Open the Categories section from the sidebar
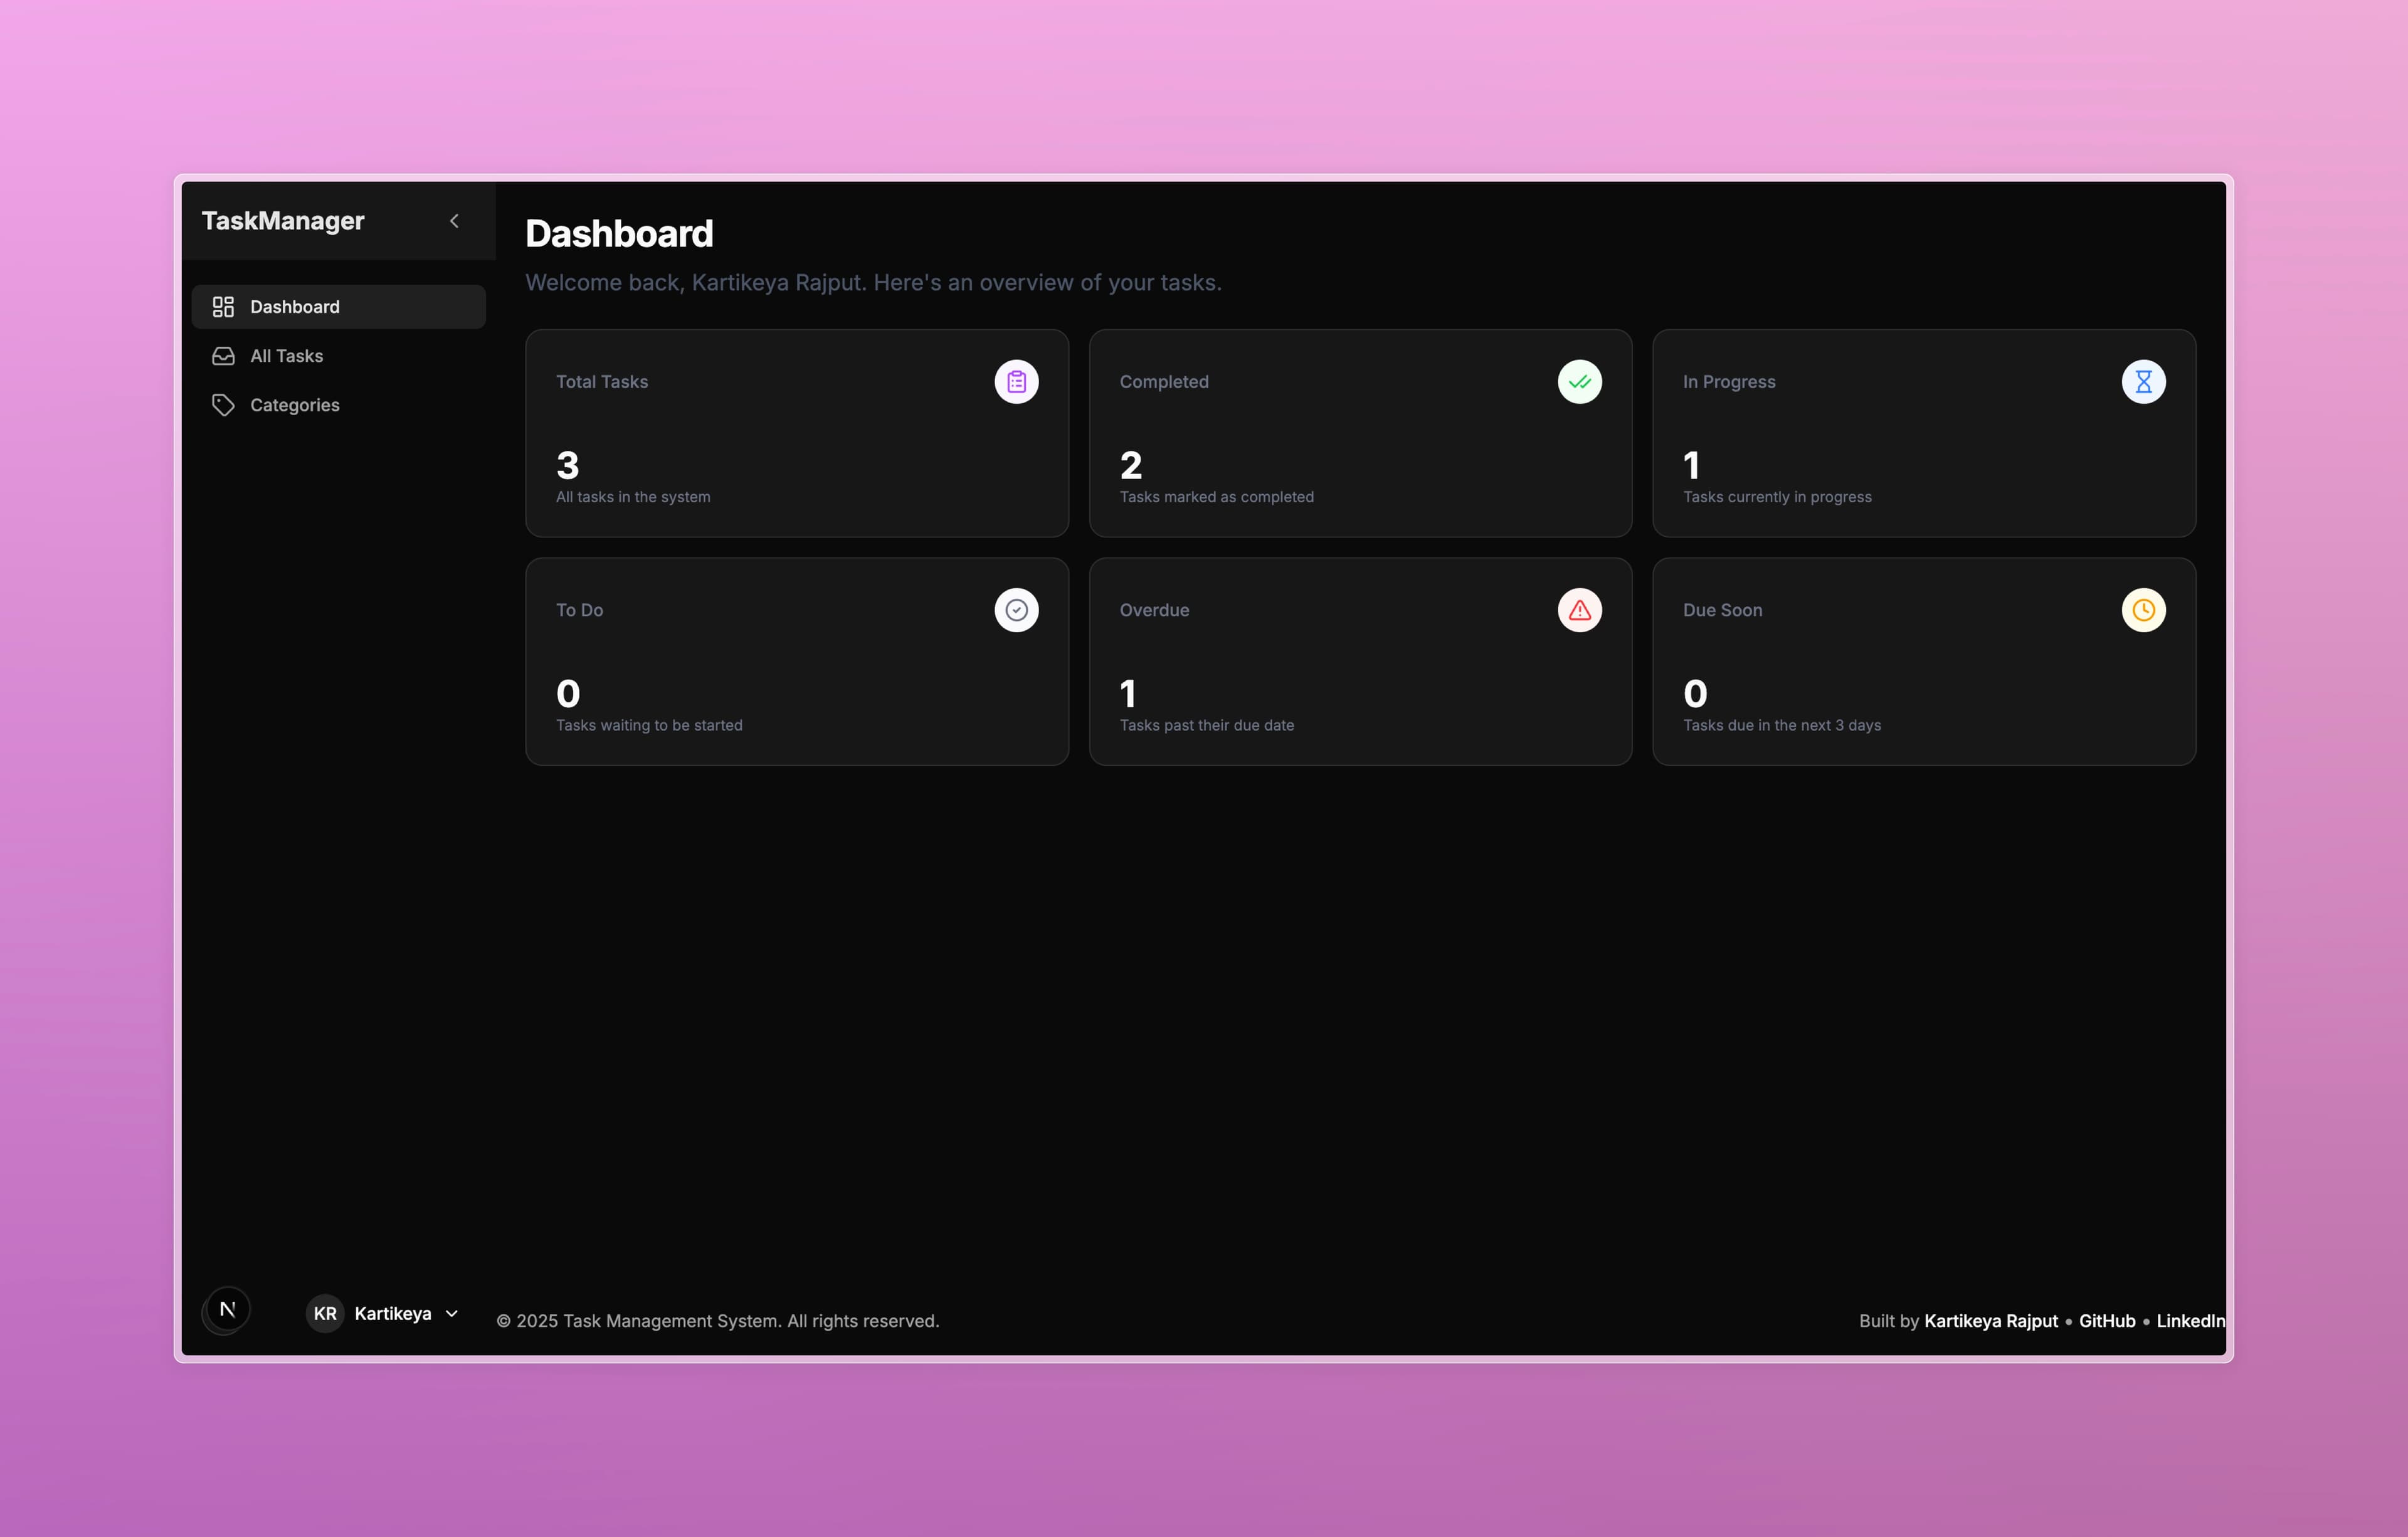 point(294,404)
